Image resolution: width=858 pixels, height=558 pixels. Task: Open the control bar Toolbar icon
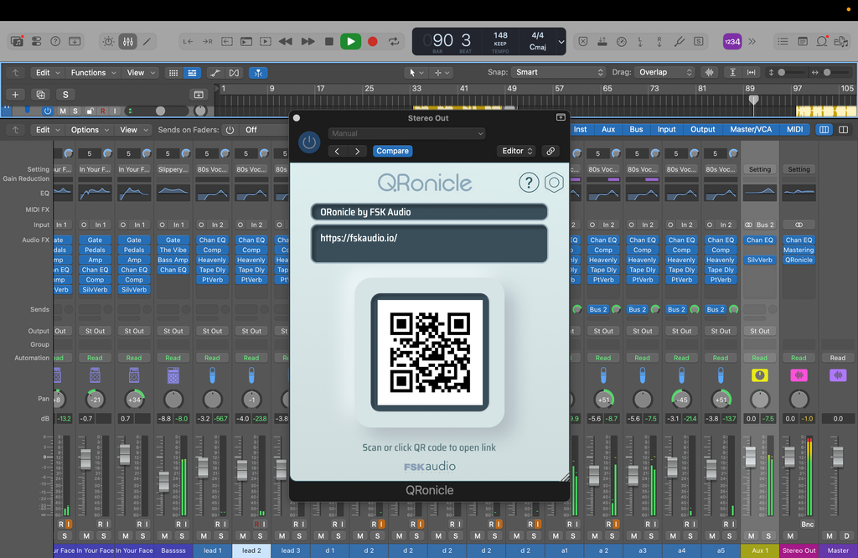75,42
